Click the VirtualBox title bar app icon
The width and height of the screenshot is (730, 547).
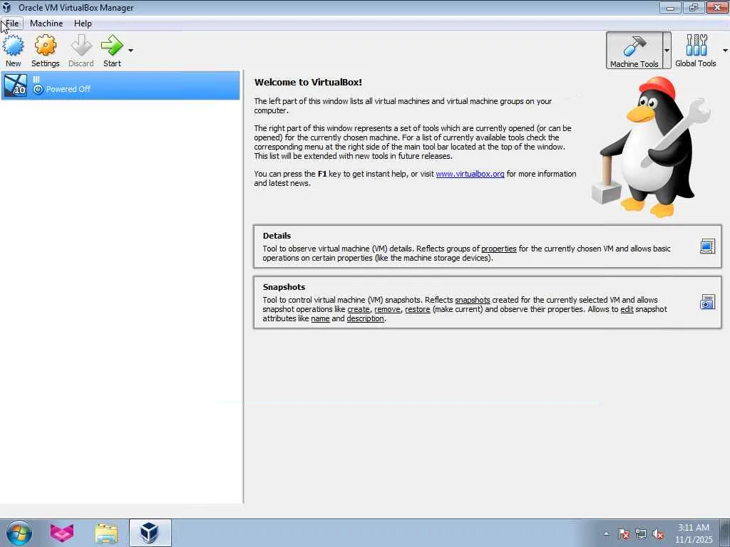(x=6, y=7)
